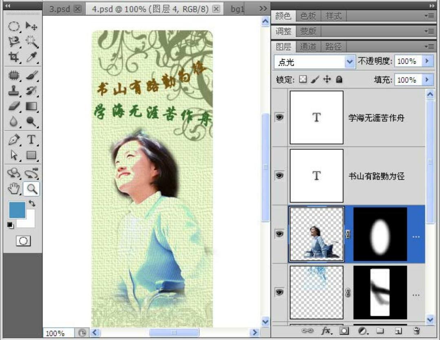The width and height of the screenshot is (440, 340).
Task: Select the Zoom tool
Action: click(x=31, y=188)
